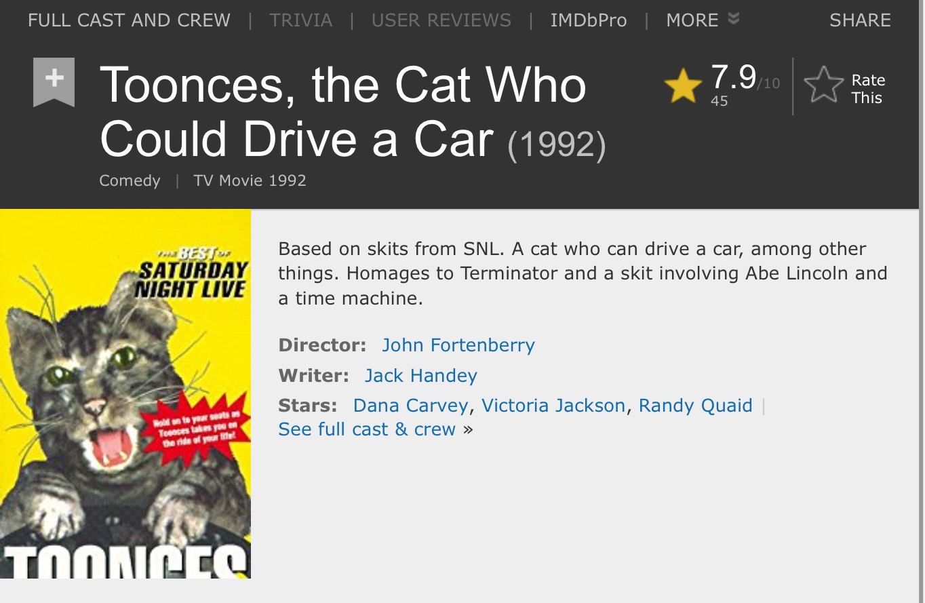Open FULL CAST AND CREW page
925x603 pixels.
click(x=129, y=20)
